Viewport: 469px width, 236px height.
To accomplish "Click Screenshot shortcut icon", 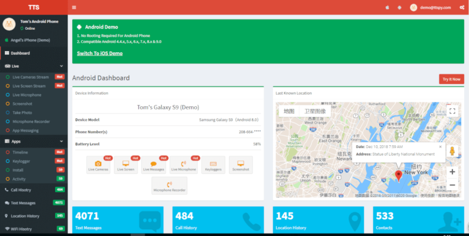I will 241,165.
